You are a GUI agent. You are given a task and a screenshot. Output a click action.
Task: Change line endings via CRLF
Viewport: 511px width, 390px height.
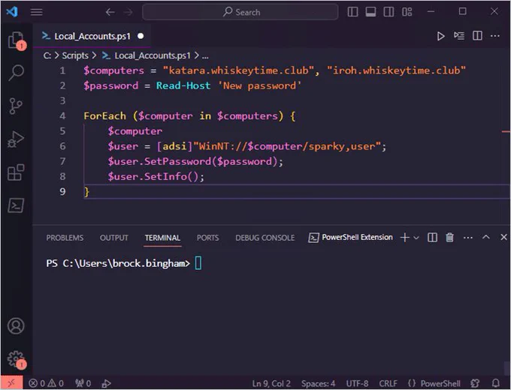[388, 384]
